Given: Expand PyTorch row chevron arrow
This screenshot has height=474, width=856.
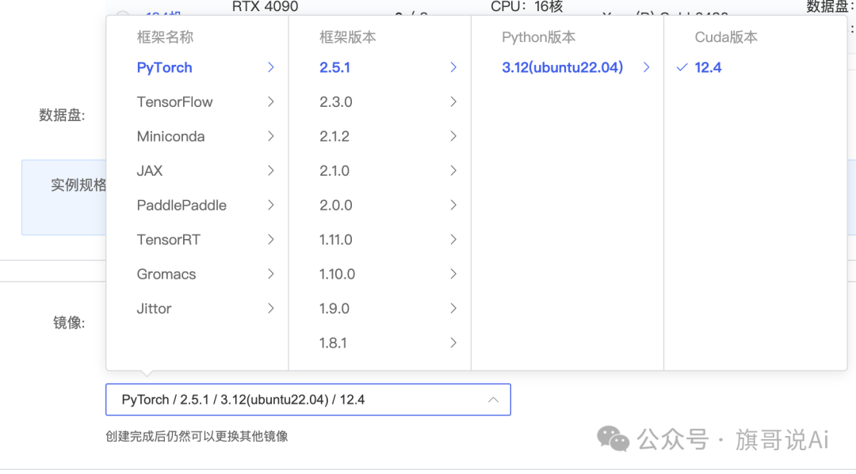Looking at the screenshot, I should 271,67.
